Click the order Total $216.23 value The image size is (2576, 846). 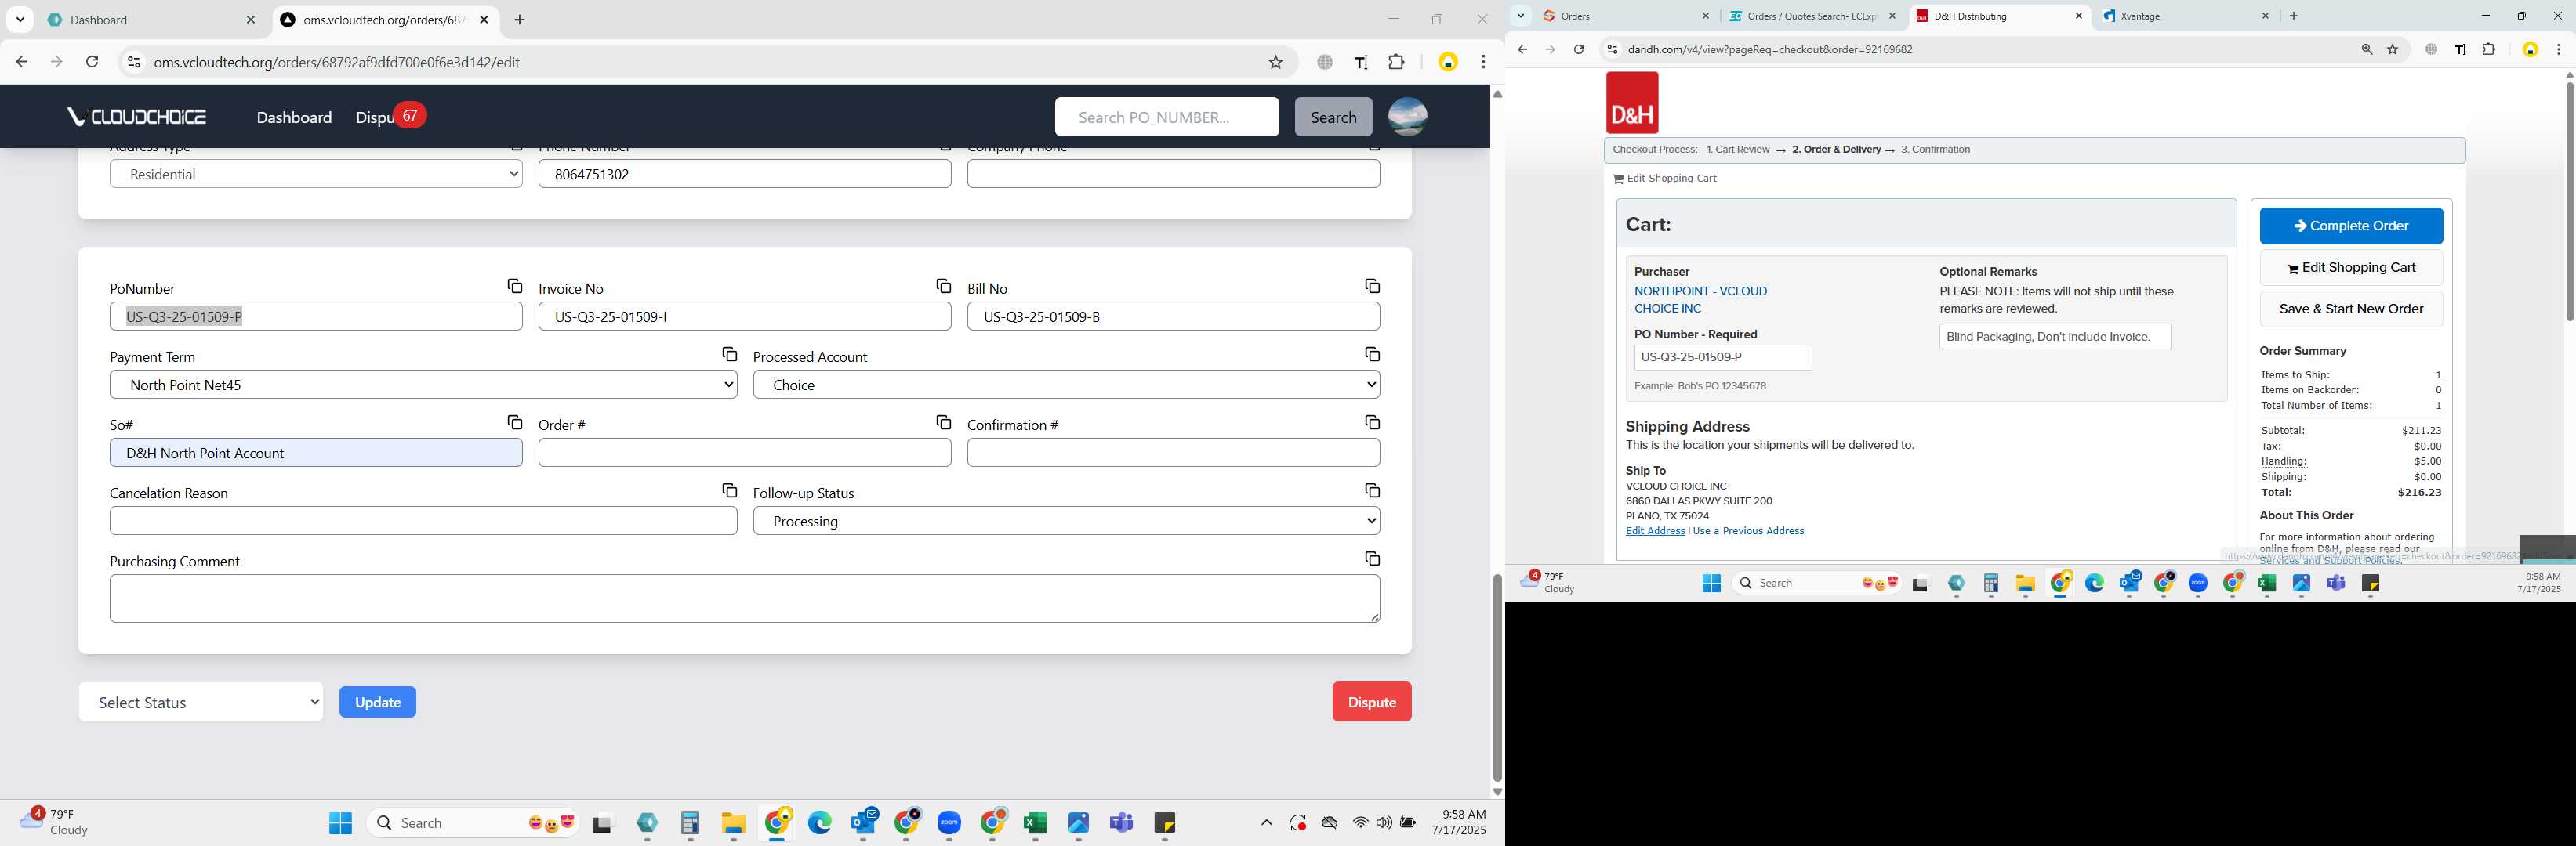(2418, 493)
